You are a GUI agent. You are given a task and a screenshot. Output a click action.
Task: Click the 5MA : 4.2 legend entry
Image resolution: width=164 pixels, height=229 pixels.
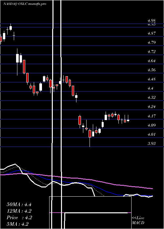point(18,224)
